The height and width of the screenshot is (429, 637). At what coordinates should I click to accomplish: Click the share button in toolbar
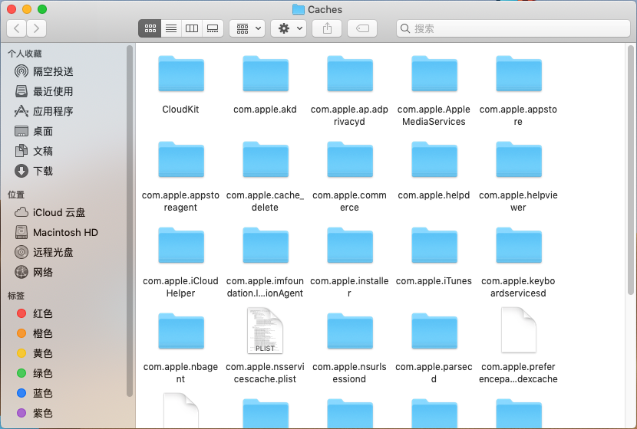click(x=327, y=28)
